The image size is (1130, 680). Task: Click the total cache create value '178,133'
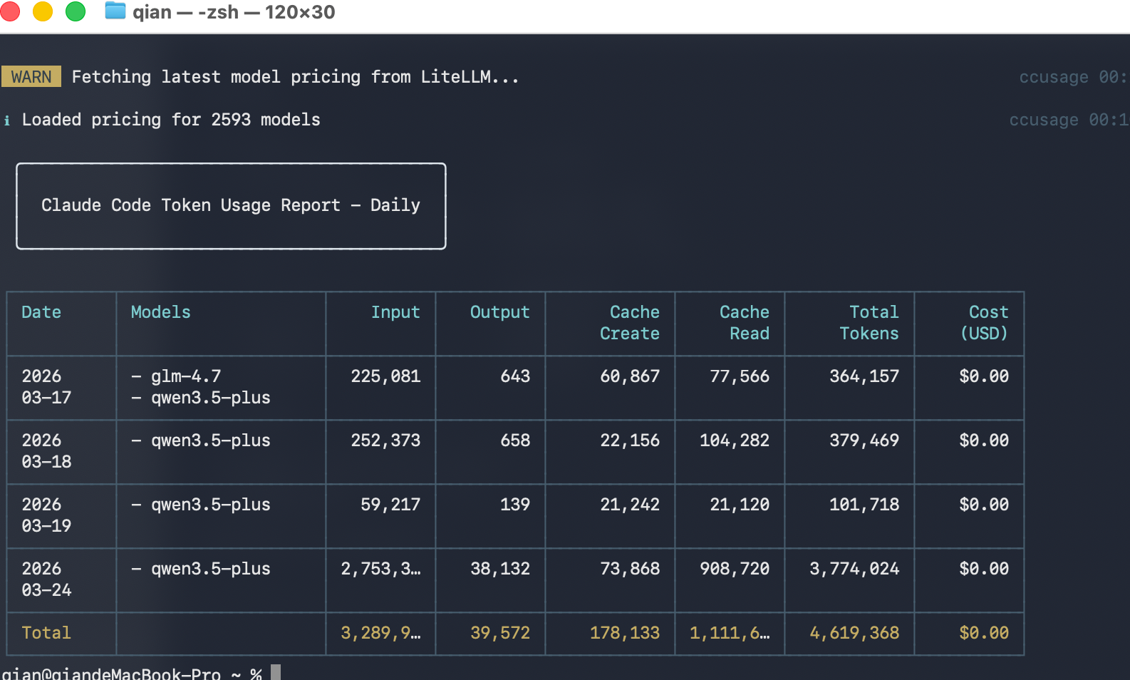[625, 633]
